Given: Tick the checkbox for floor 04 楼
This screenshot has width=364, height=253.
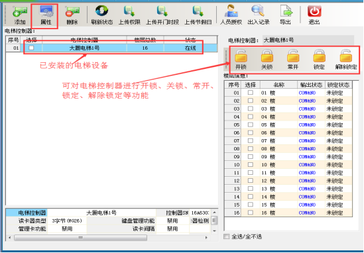Looking at the screenshot, I should coord(251,117).
